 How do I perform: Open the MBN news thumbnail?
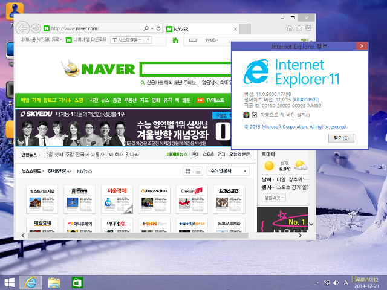[154, 225]
